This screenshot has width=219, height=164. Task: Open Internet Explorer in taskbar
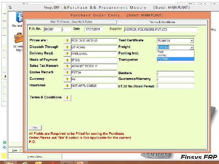(25, 162)
